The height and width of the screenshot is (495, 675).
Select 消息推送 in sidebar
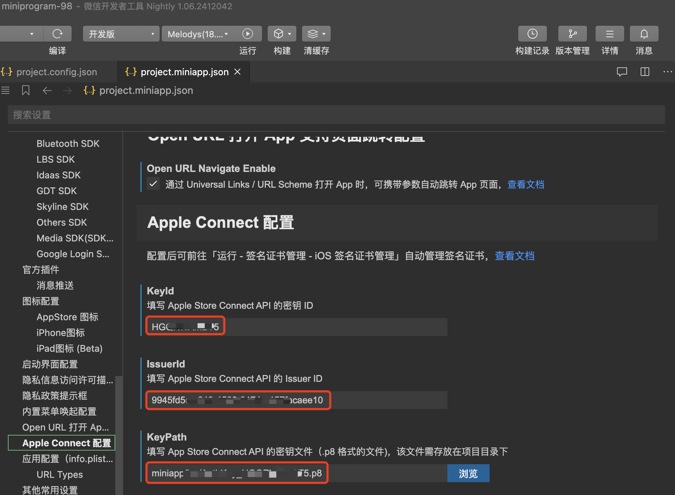coord(55,285)
